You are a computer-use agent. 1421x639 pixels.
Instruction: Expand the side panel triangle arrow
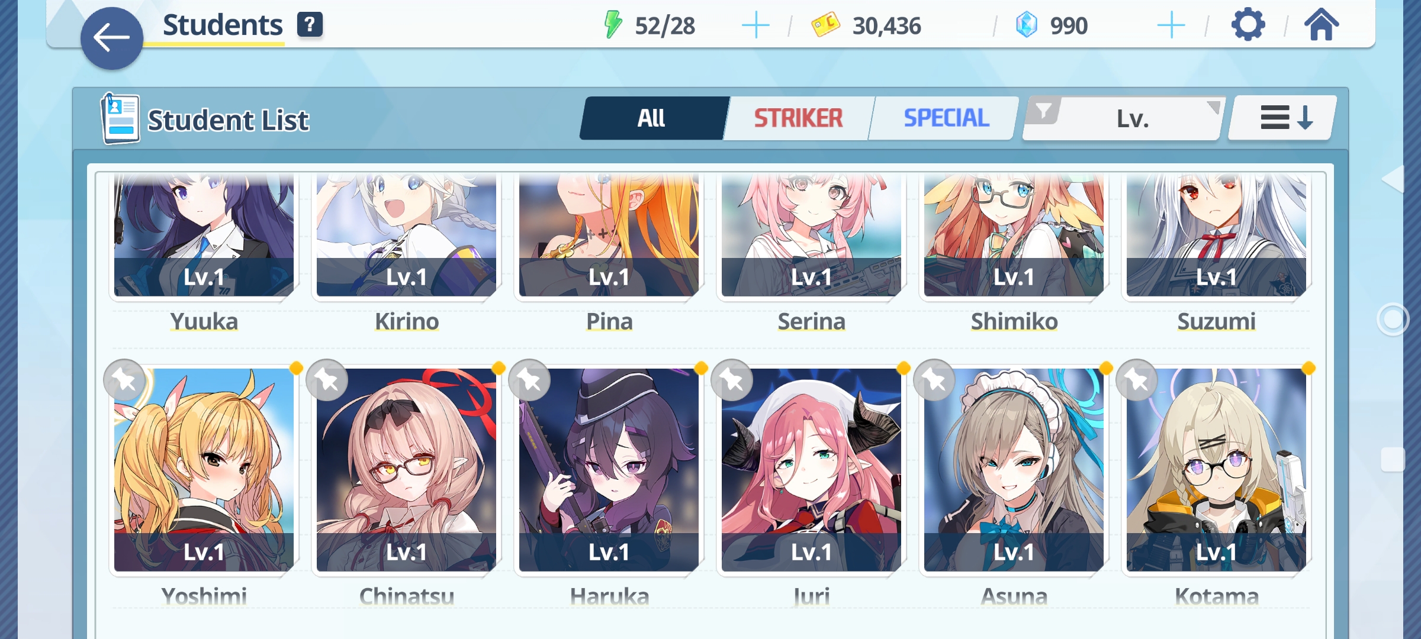pos(1393,179)
